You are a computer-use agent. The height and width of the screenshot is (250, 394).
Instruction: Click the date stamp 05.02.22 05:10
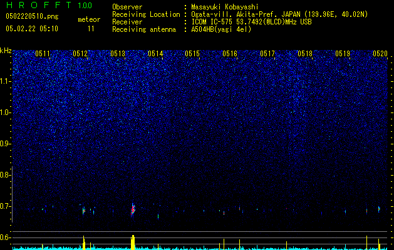pos(32,29)
